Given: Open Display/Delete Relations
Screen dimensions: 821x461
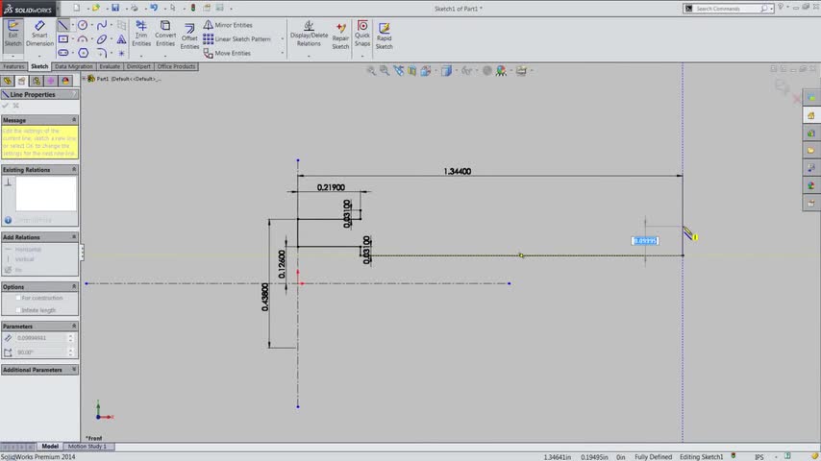Looking at the screenshot, I should 309,34.
